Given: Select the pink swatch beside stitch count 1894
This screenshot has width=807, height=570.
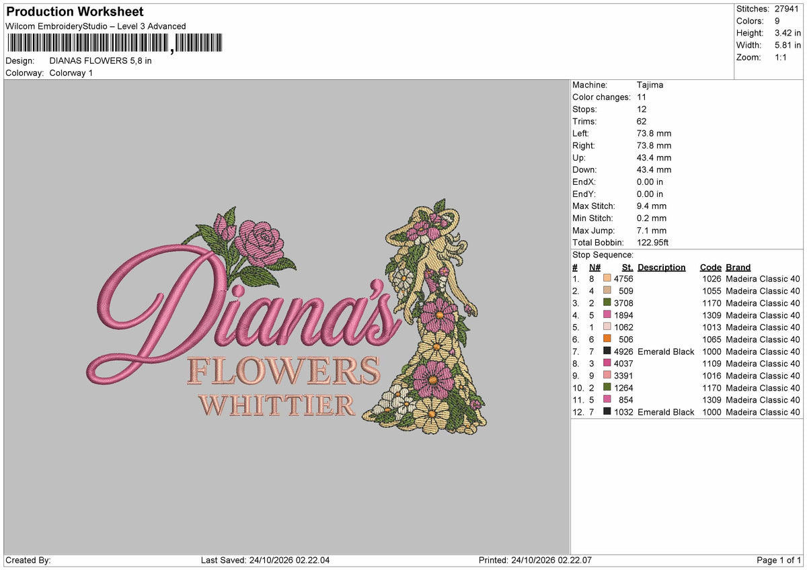Looking at the screenshot, I should point(607,315).
